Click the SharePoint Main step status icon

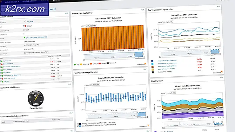(x=1, y=64)
